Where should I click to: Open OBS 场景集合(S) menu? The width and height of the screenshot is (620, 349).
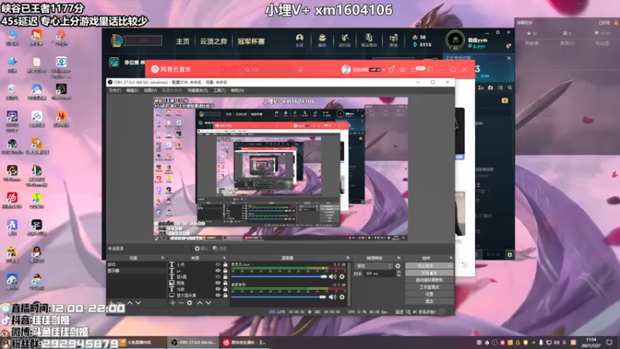[x=198, y=91]
